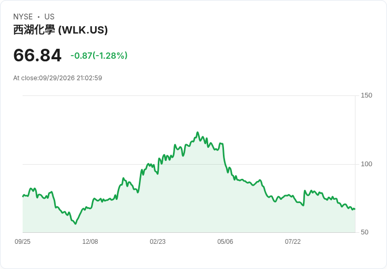This screenshot has width=387, height=269.
Task: Click the chart's lowest trough point
Action: (x=76, y=224)
